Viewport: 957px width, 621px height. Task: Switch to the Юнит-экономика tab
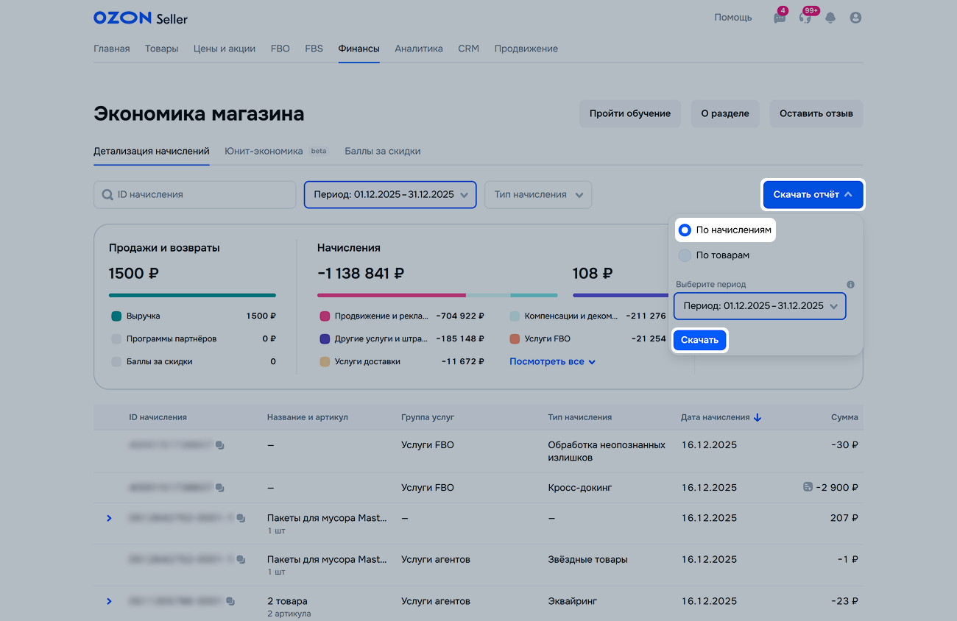[x=264, y=151]
